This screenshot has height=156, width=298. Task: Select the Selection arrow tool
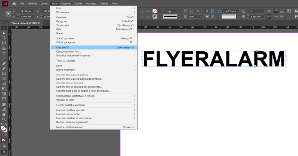(x=4, y=28)
